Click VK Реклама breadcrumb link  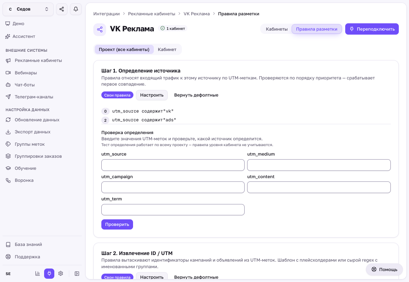click(197, 14)
